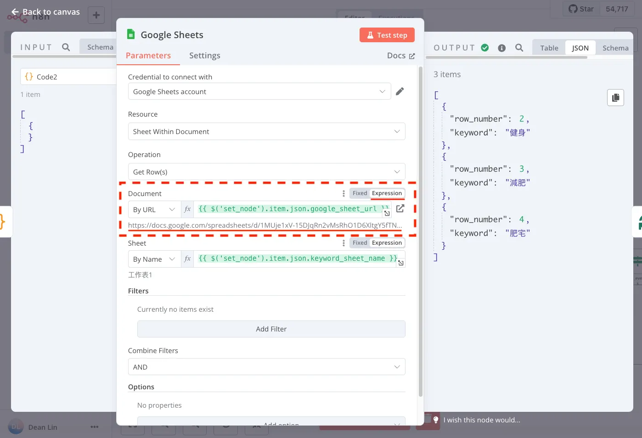Open the Sheet 'By Name' mode dropdown

(x=154, y=259)
